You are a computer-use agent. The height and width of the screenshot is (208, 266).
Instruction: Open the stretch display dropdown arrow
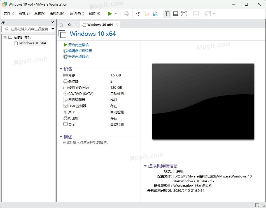click(214, 13)
